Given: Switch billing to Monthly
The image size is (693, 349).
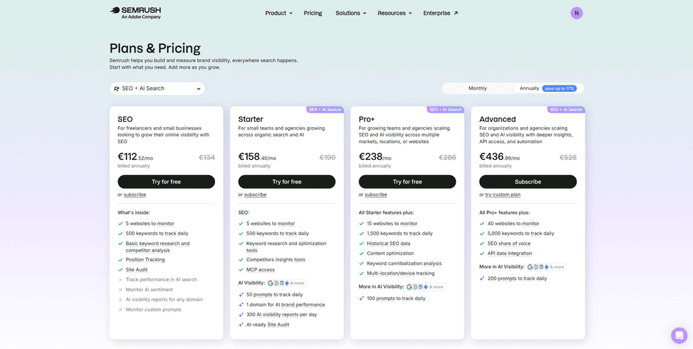Looking at the screenshot, I should pos(477,89).
